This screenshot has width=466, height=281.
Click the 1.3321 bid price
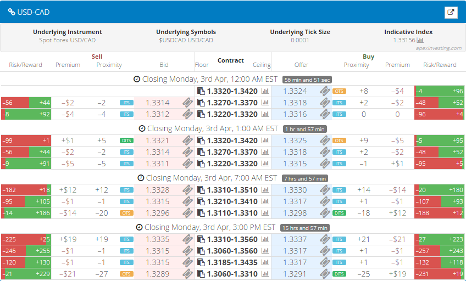[x=158, y=140]
